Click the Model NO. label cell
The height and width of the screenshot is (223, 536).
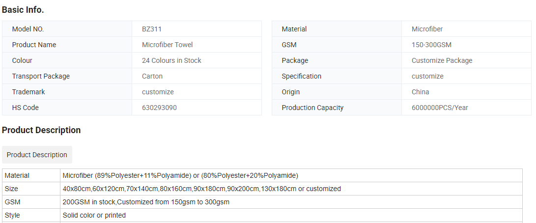click(x=67, y=29)
